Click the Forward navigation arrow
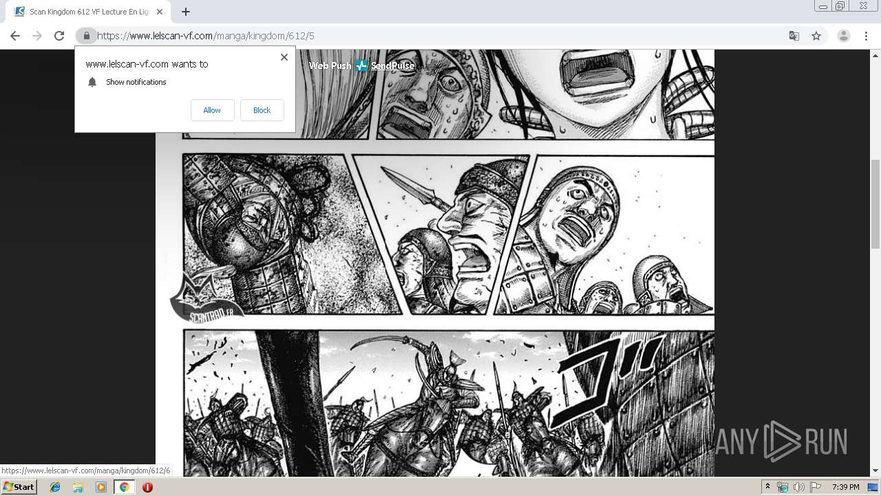The image size is (881, 496). click(x=37, y=36)
